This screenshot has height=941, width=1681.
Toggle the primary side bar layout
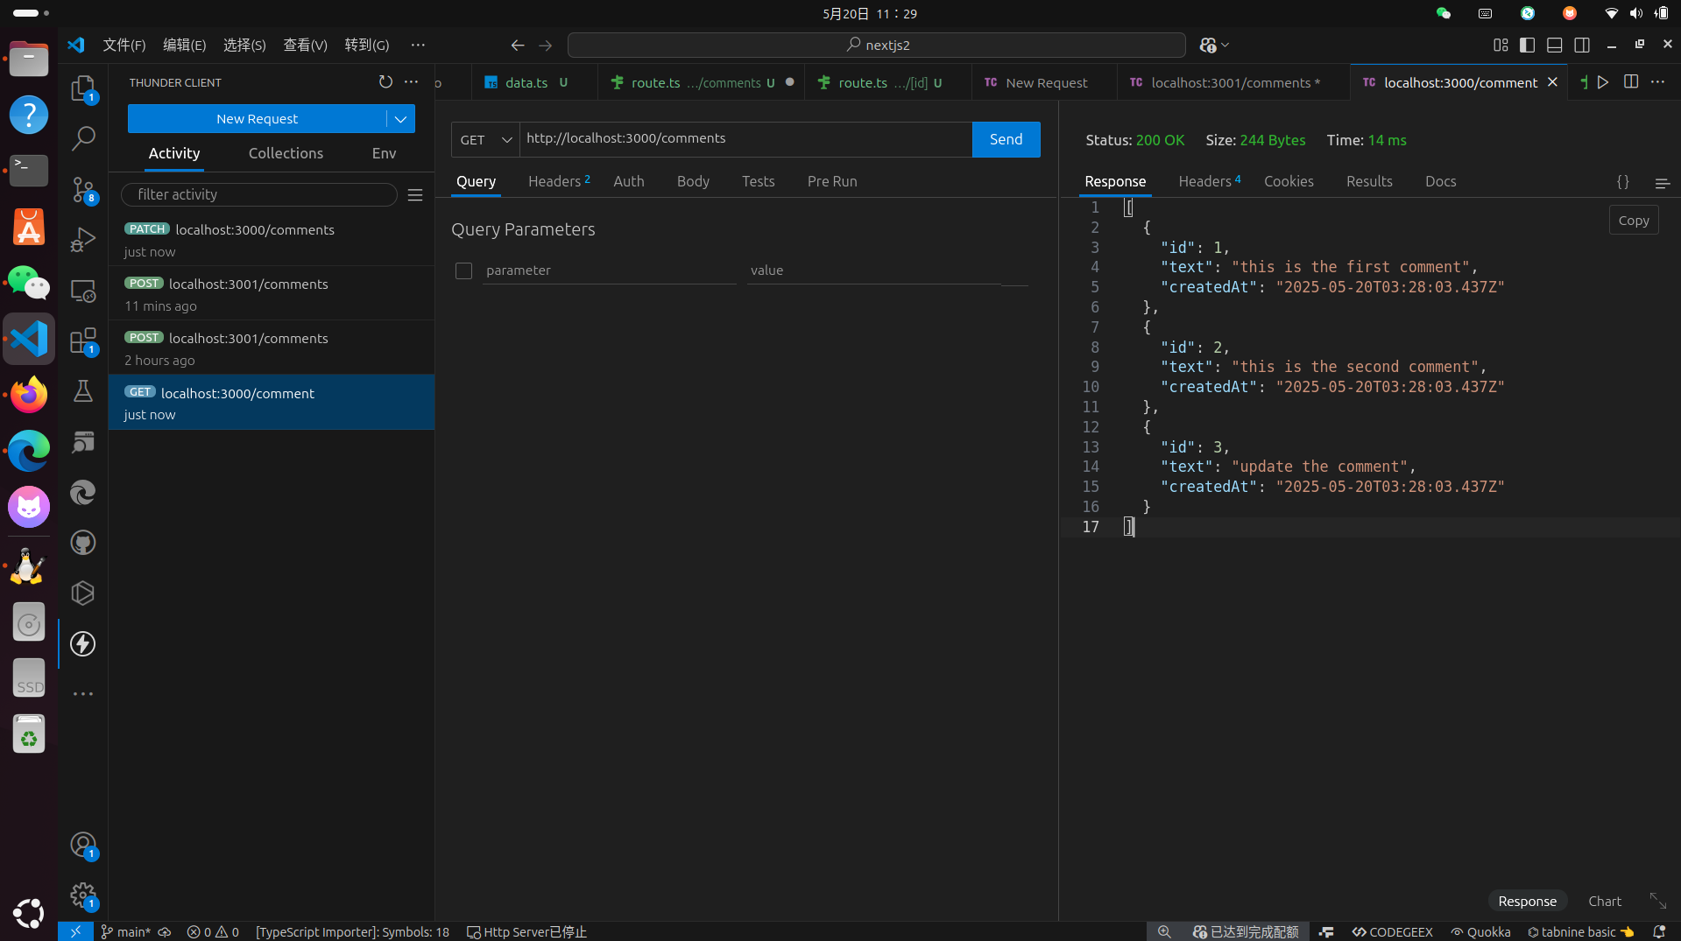(x=1527, y=46)
